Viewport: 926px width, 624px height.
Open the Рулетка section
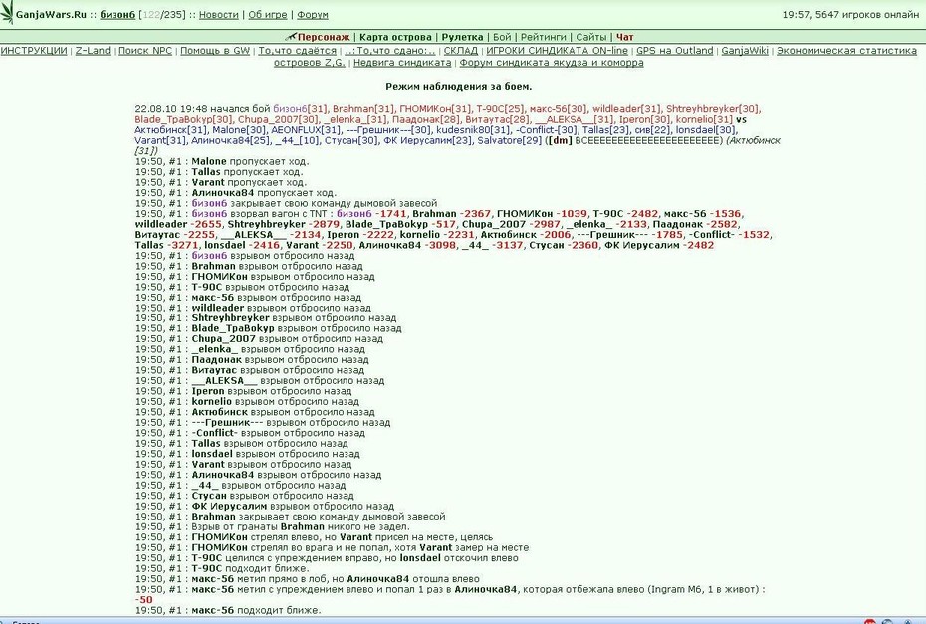(x=462, y=37)
